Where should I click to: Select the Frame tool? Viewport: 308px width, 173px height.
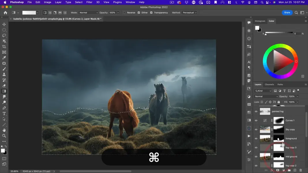4,52
